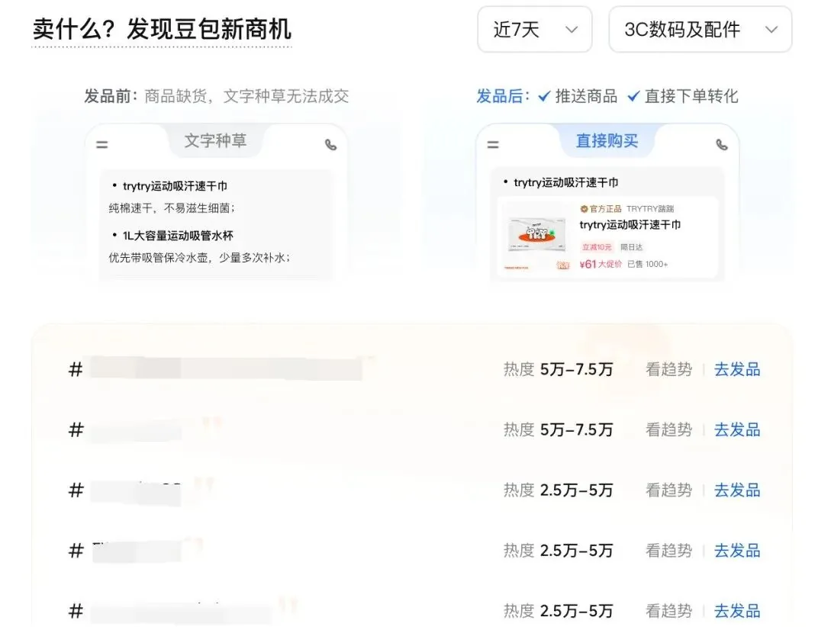Open the 近7天 time range dropdown

coord(534,29)
